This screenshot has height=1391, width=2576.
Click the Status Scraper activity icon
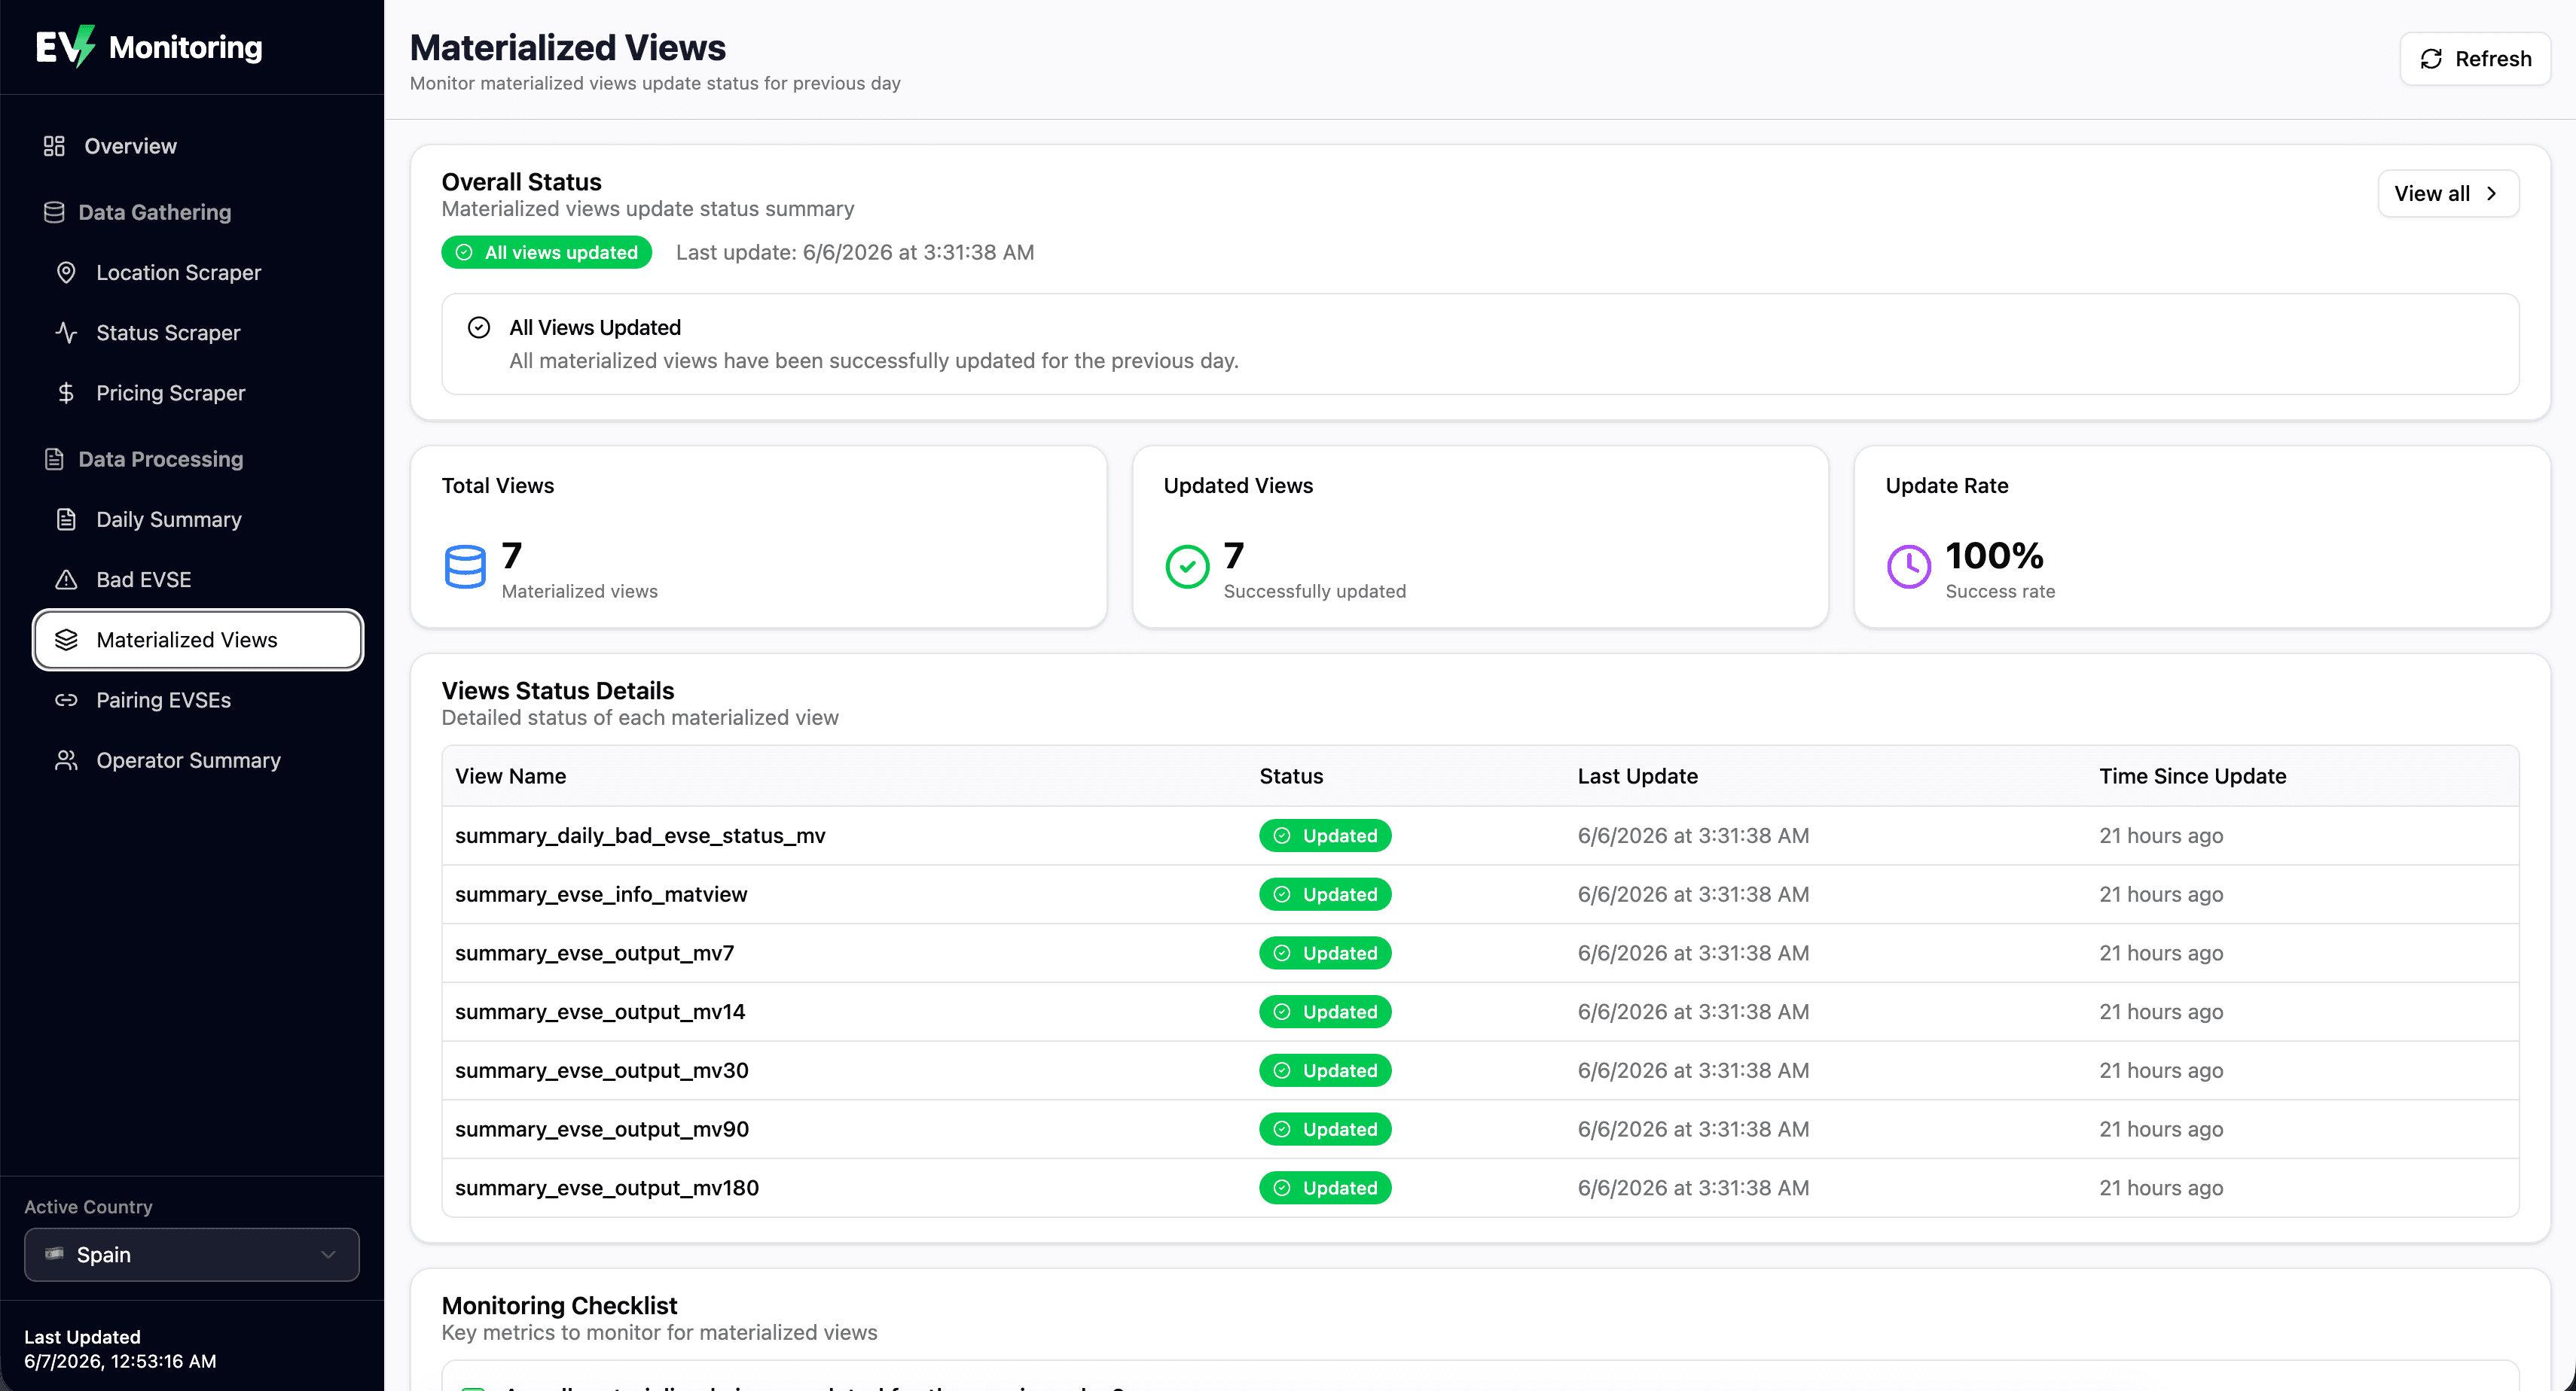coord(66,333)
